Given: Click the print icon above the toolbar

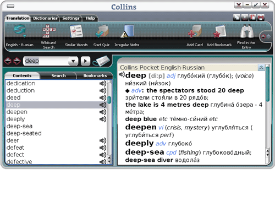Looking at the screenshot, I should [261, 18].
